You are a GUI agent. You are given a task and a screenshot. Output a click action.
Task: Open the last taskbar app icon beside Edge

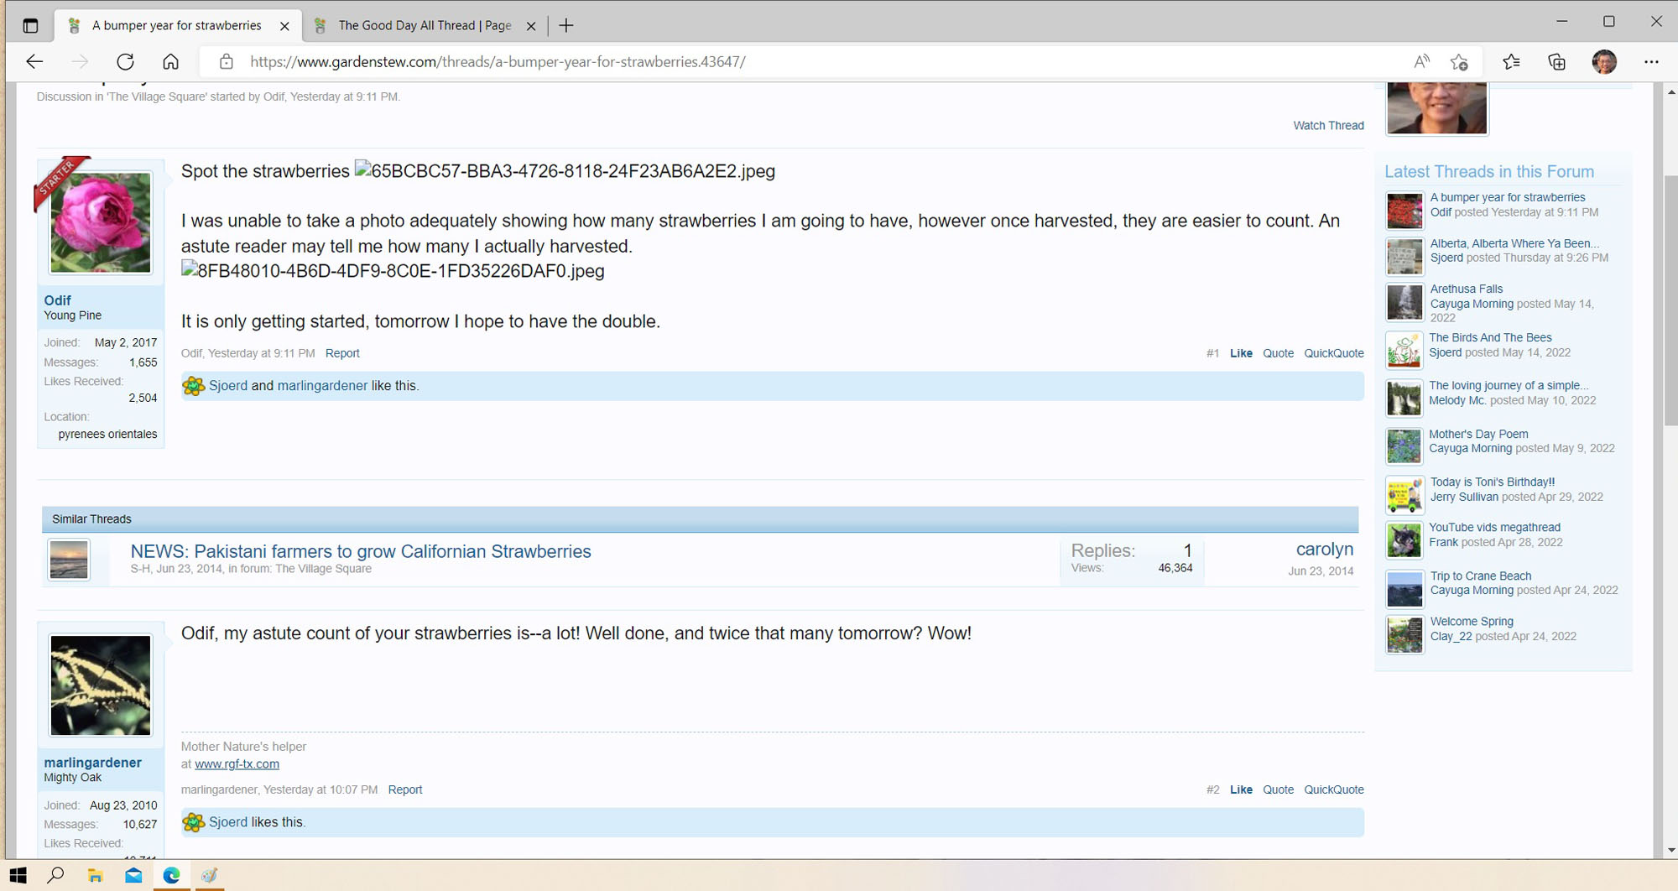click(210, 875)
